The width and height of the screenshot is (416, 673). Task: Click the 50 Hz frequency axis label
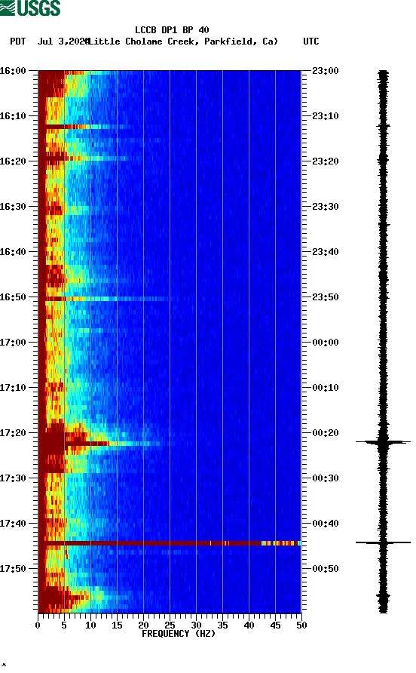(x=301, y=625)
